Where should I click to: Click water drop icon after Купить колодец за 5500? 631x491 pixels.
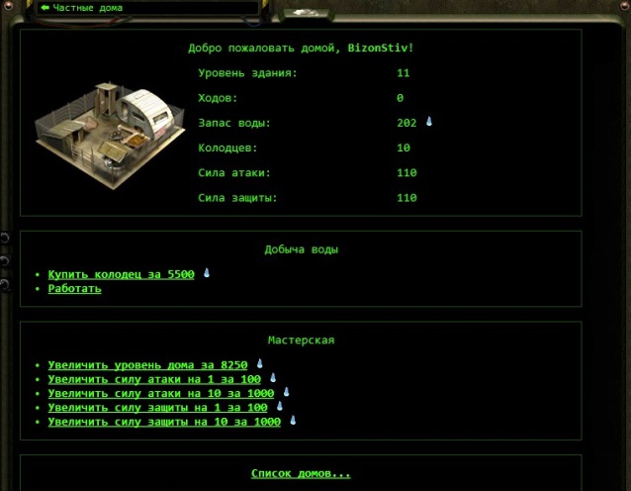(x=207, y=272)
